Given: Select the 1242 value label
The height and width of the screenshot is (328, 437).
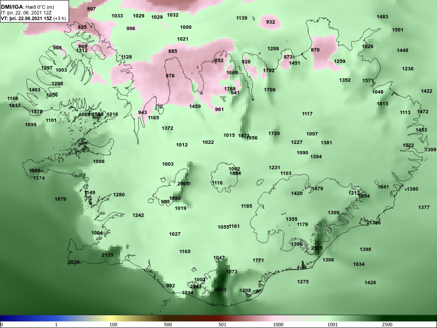Looking at the screenshot, I should 138,215.
